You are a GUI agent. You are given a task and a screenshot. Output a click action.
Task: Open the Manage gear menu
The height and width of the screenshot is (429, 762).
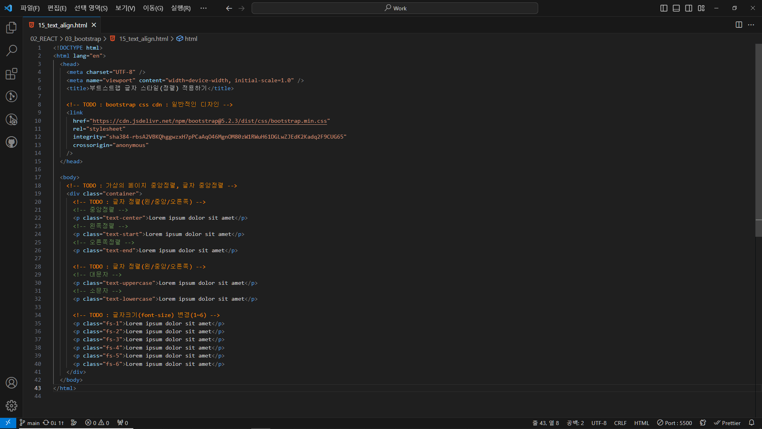(12, 406)
